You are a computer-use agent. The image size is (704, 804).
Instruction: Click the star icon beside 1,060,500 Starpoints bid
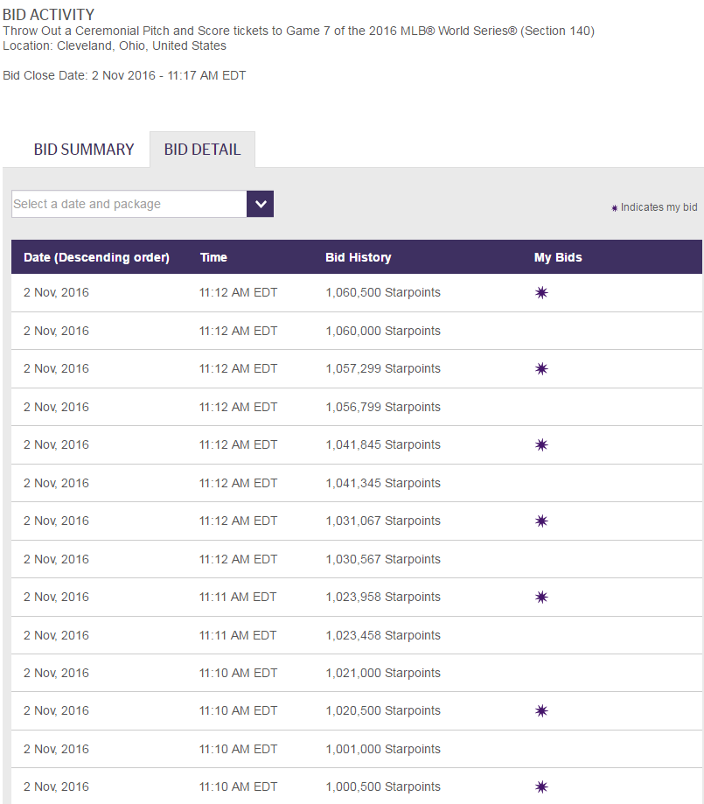[541, 293]
